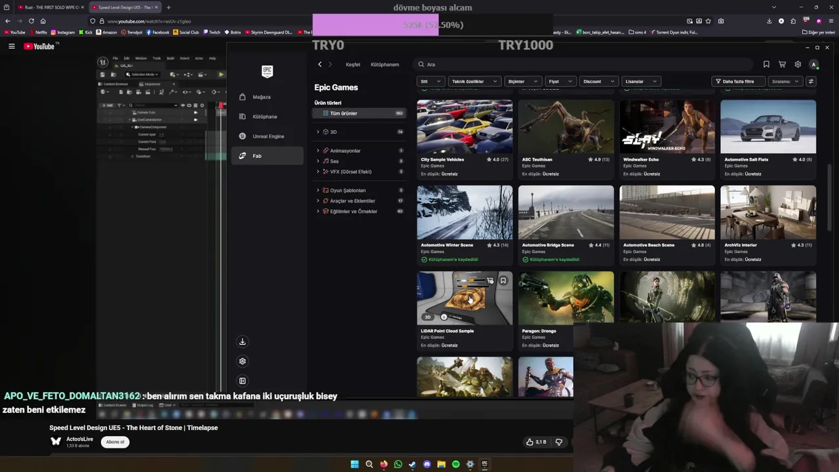Image resolution: width=839 pixels, height=472 pixels.
Task: Open Automotive Salt Flats title link
Action: [x=746, y=159]
